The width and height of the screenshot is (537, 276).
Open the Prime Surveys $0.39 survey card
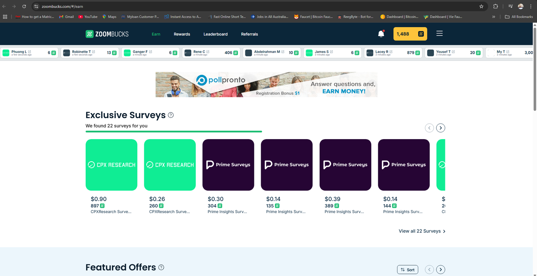tap(345, 165)
